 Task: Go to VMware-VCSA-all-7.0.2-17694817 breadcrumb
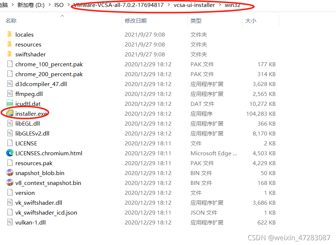point(118,5)
